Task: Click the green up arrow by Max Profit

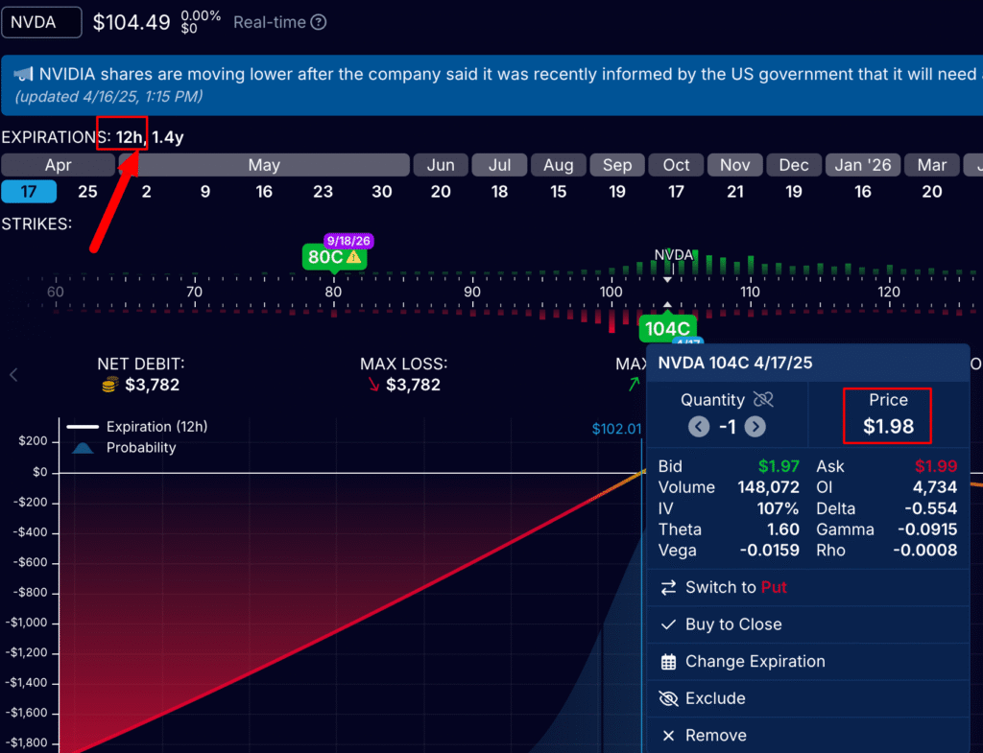Action: coord(634,384)
